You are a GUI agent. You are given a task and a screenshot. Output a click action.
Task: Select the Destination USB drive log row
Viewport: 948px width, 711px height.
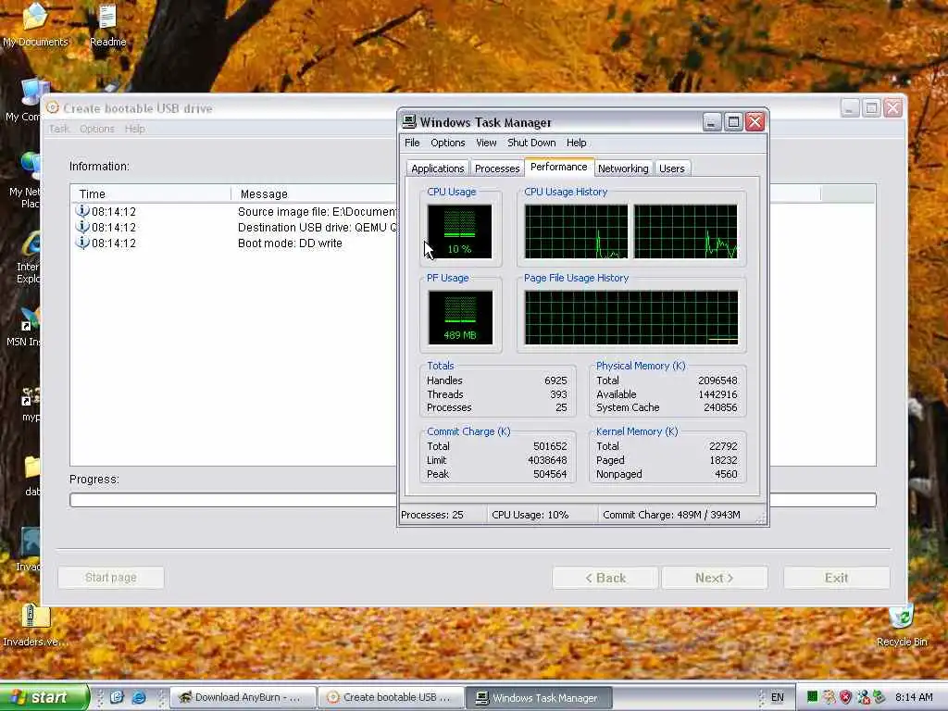(x=234, y=228)
